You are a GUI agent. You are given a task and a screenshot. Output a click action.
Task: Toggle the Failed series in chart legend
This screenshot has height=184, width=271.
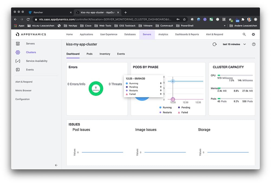[x=183, y=112]
